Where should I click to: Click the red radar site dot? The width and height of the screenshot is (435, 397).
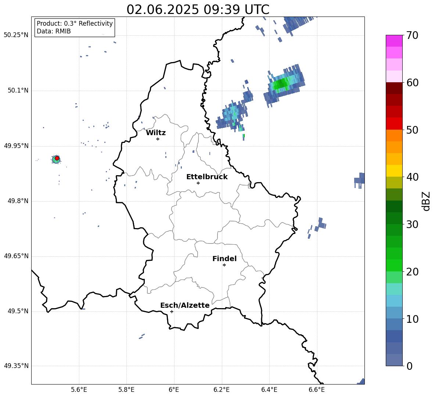(x=57, y=158)
